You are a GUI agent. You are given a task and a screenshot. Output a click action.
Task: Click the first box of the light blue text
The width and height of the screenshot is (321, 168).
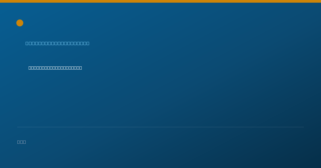click(x=27, y=43)
